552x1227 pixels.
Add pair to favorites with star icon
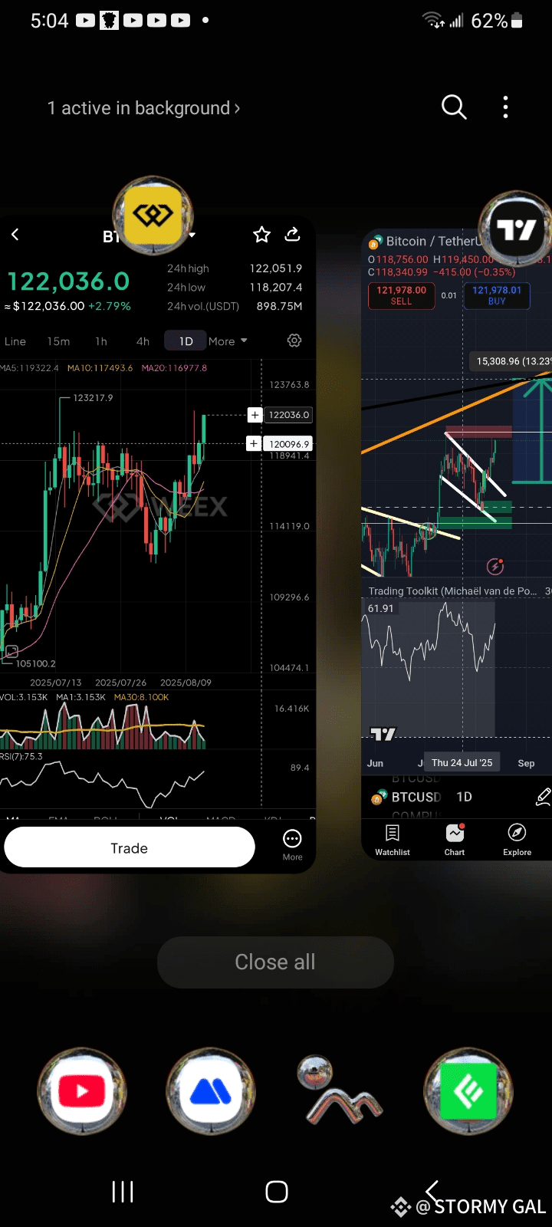click(262, 235)
